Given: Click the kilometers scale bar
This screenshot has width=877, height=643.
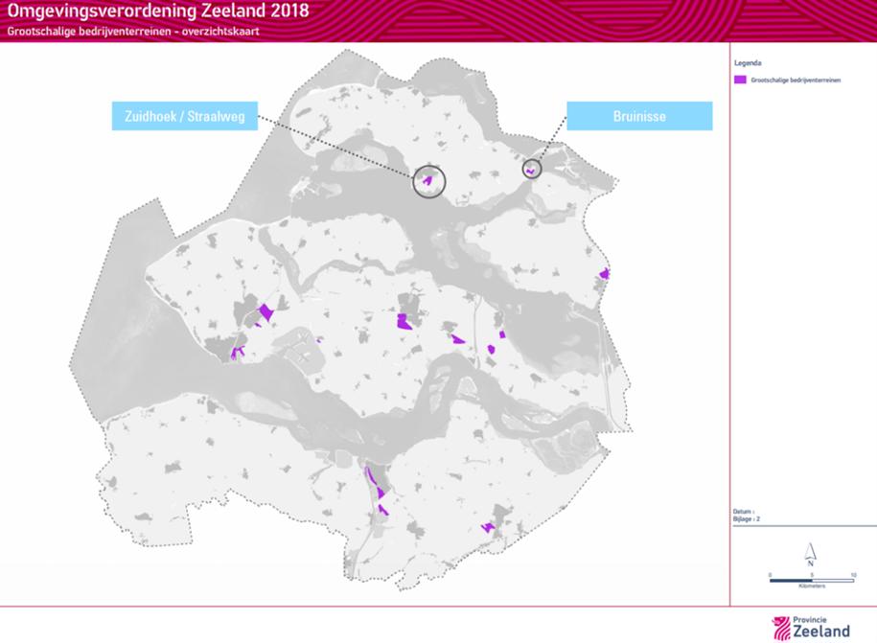Looking at the screenshot, I should tap(811, 580).
